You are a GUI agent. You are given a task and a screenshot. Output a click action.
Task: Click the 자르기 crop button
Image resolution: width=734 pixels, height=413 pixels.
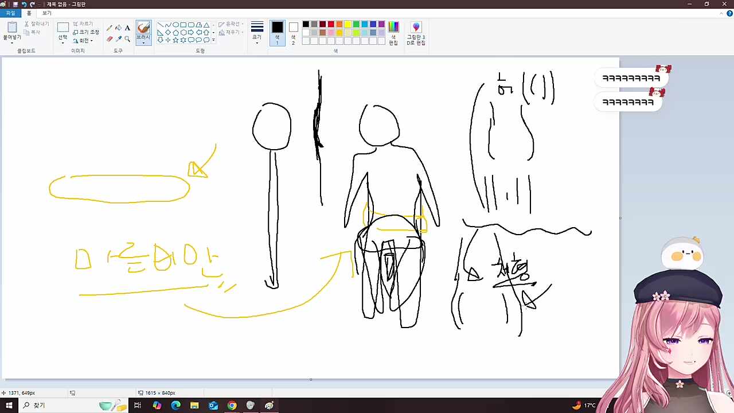pos(83,24)
